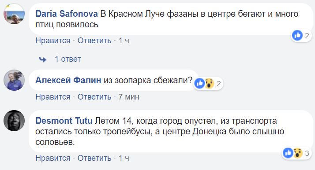Screen dimensions: 315x170
Task: Expand the '1 ответ' reply thread
Action: click(67, 59)
